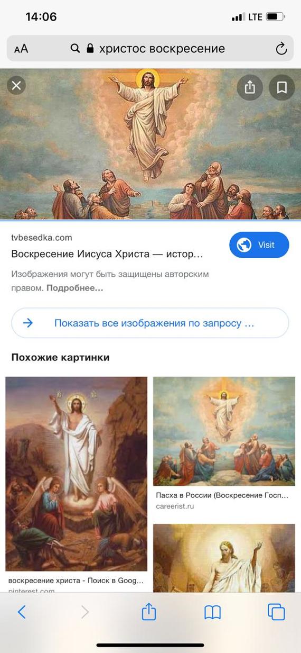
Task: Tap the bookmark icon over the image
Action: 282,87
